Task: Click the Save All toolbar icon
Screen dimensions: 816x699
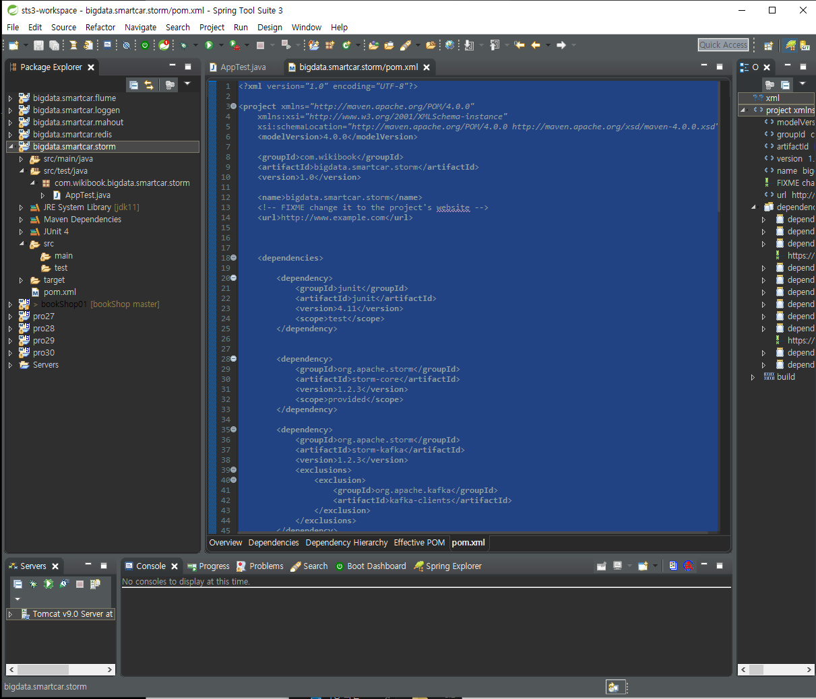Action: (54, 45)
